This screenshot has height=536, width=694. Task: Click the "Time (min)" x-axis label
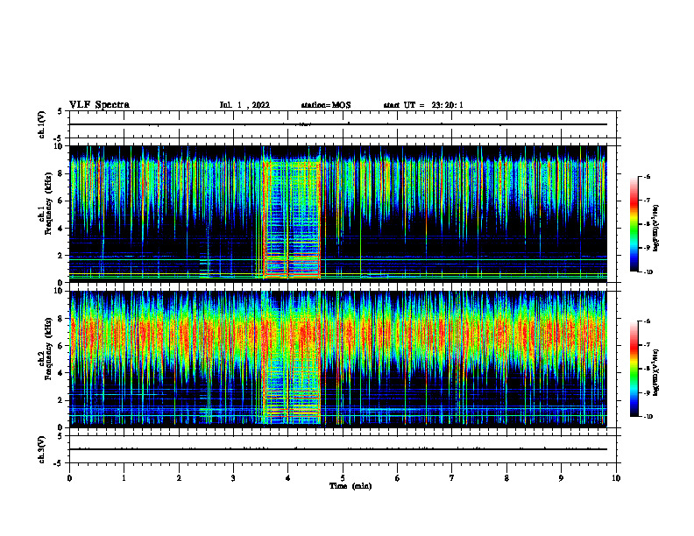351,486
